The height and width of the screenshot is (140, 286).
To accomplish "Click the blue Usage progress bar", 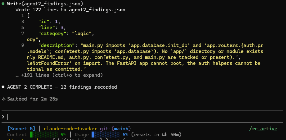I will [105, 135].
